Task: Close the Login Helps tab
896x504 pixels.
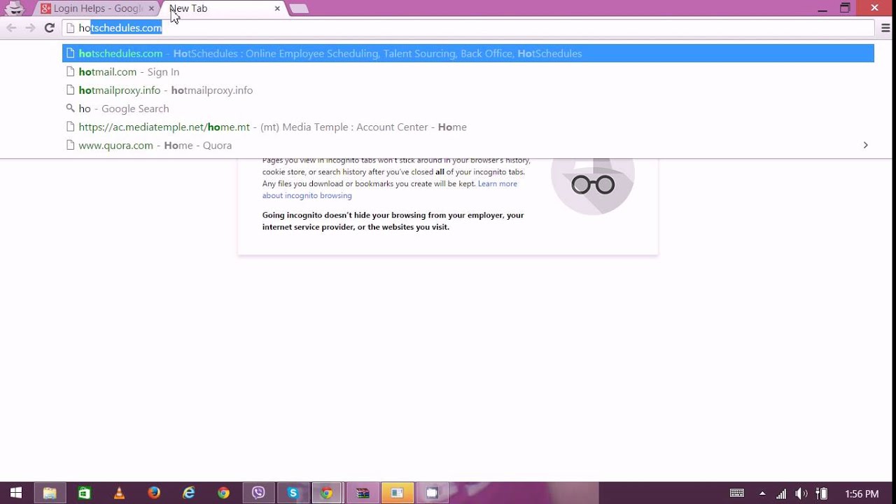Action: (151, 8)
